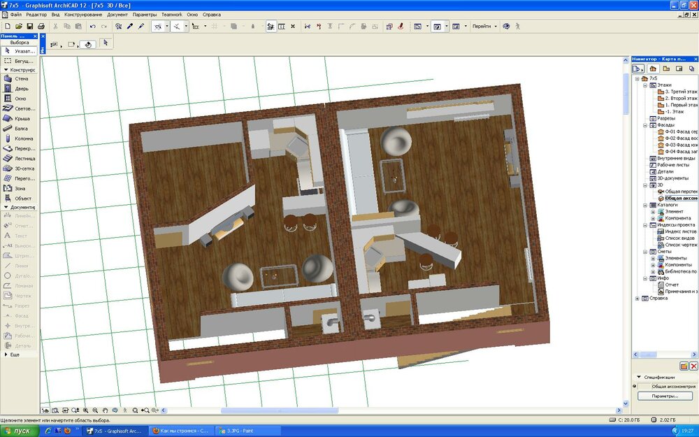
Task: Expand the Справка node in Navigator
Action: click(x=636, y=299)
